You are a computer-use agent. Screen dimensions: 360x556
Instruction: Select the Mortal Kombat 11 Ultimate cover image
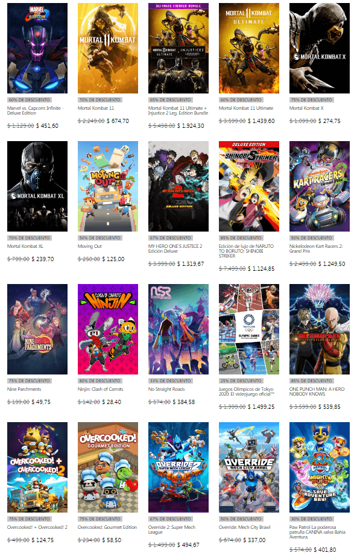[249, 48]
